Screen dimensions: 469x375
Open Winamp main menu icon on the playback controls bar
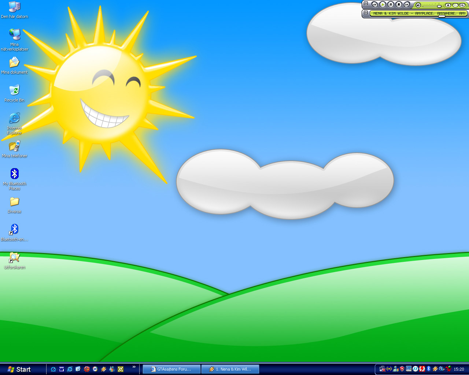(366, 3)
